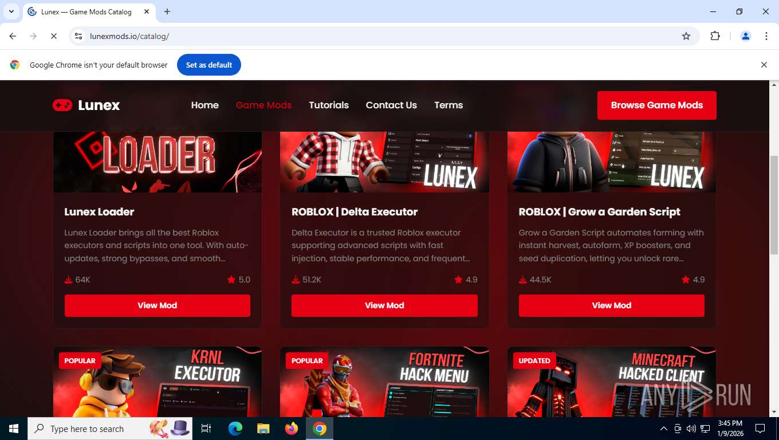Click the Minecraft Hacked Client banner thumbnail
Viewport: 779px width, 440px height.
[612, 382]
